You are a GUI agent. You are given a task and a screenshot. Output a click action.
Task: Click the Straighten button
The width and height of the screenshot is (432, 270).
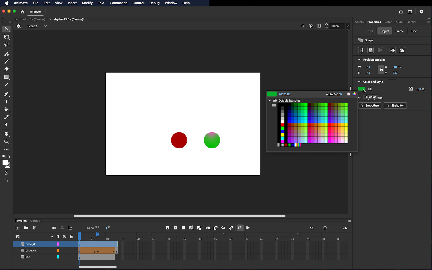[395, 105]
